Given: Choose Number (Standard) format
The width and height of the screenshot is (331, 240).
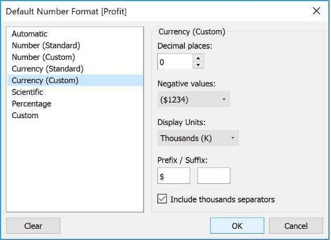Looking at the screenshot, I should point(46,46).
